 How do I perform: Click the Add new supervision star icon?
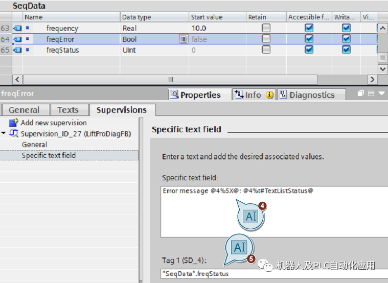pos(14,123)
